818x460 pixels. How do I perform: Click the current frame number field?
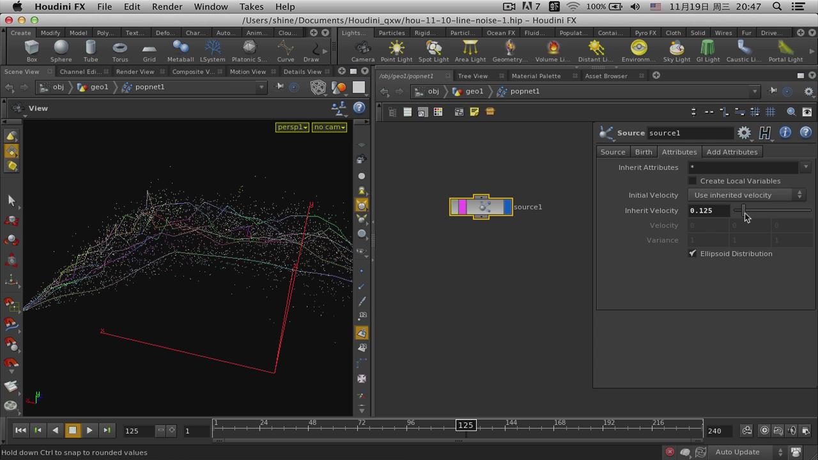[x=139, y=431]
